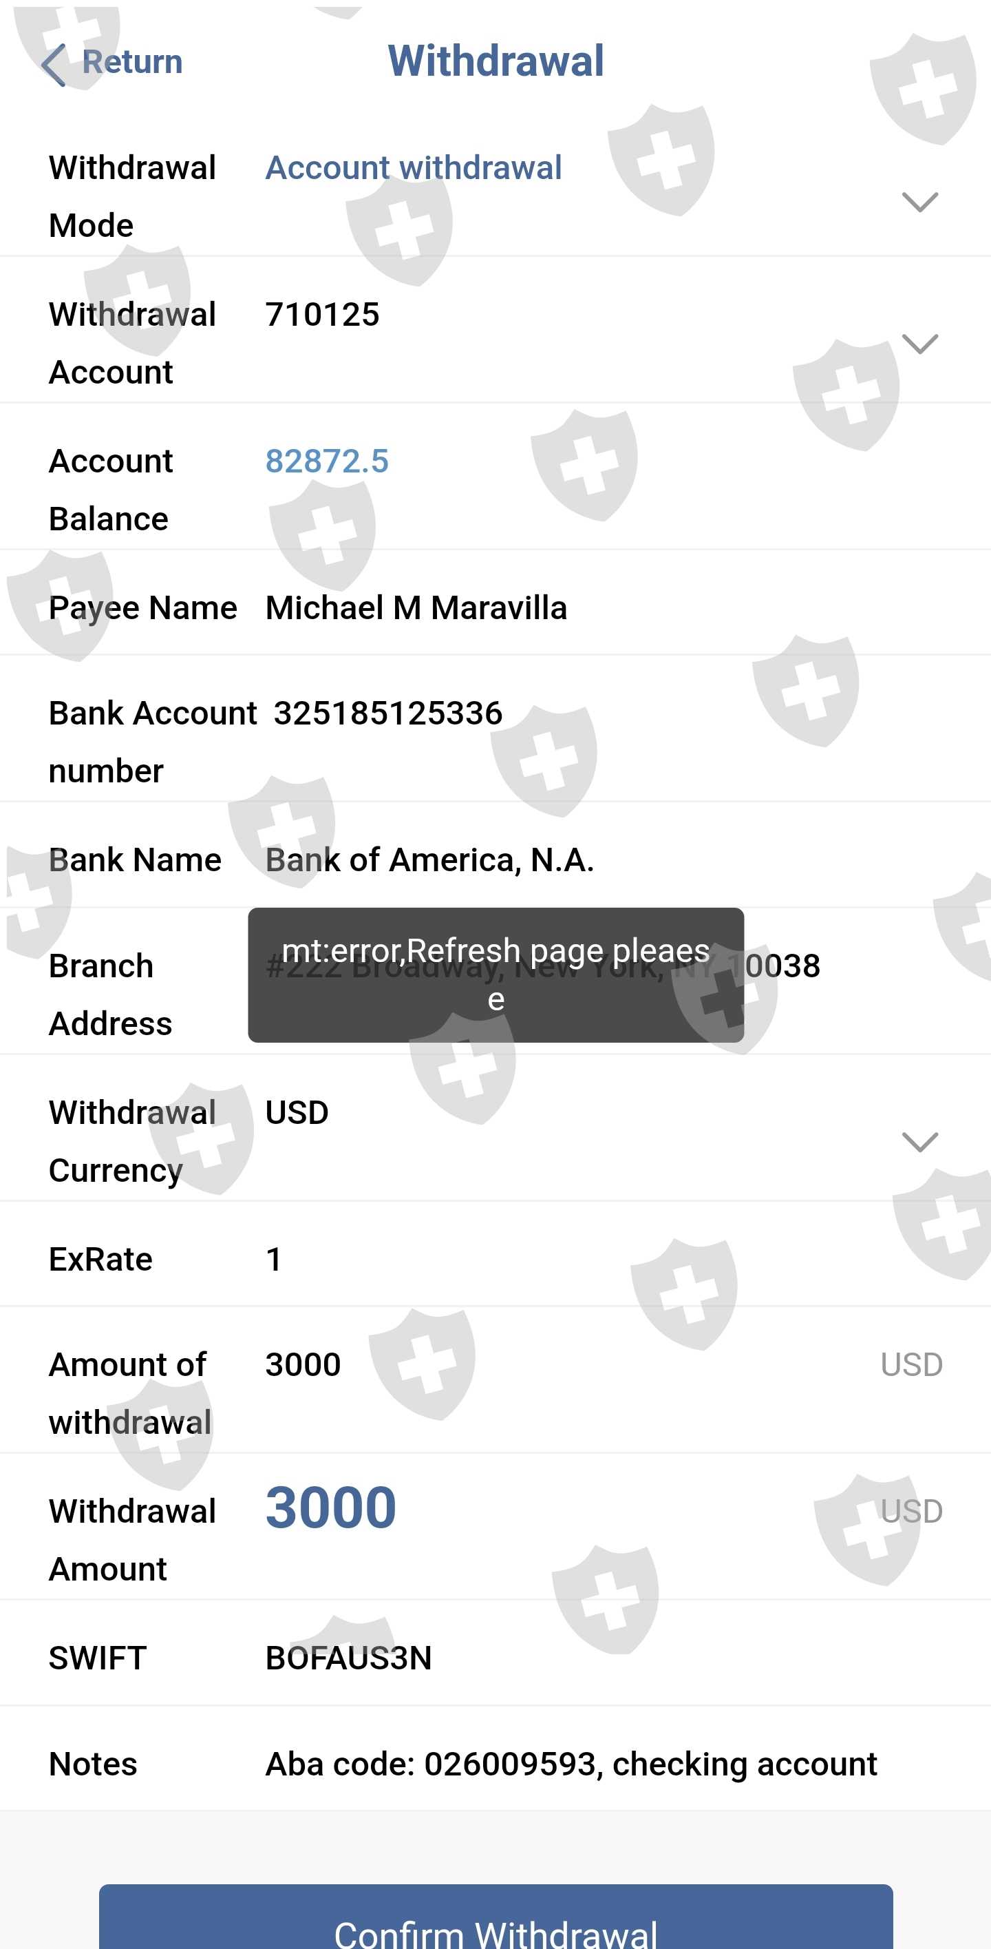Viewport: 991px width, 1949px height.
Task: Tap the back arrow icon
Action: click(53, 63)
